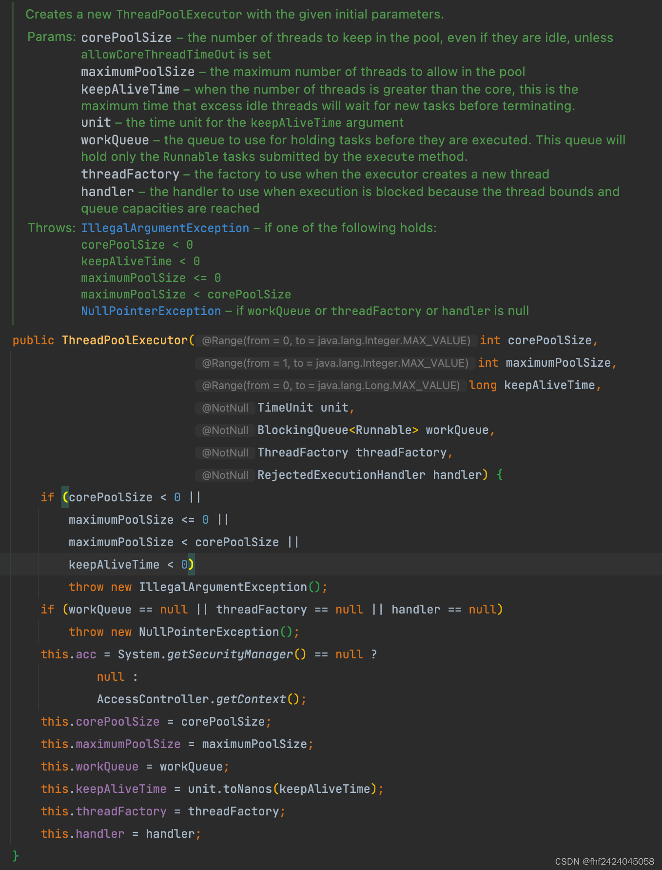Image resolution: width=662 pixels, height=870 pixels.
Task: Click the toNanos method call
Action: click(x=247, y=789)
